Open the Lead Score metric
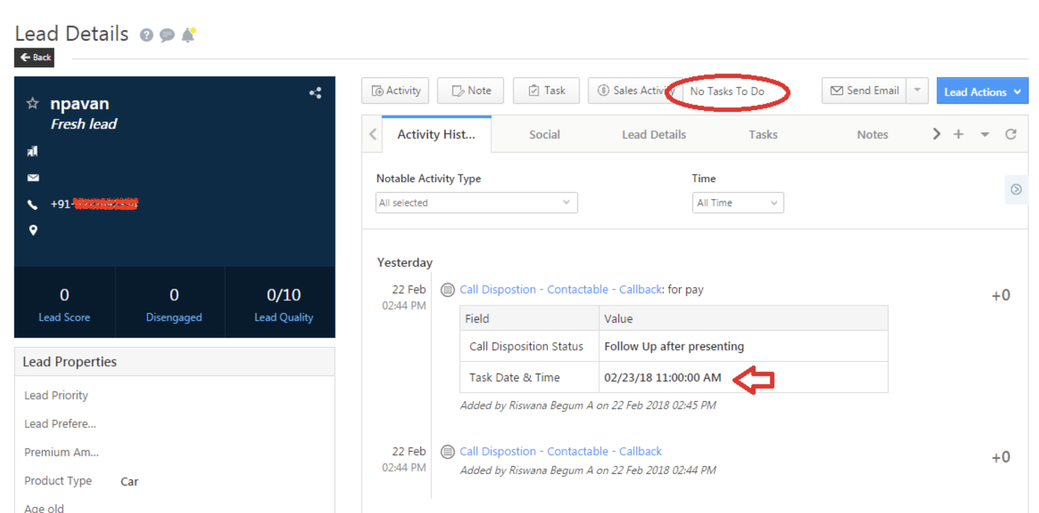The height and width of the screenshot is (513, 1039). (x=64, y=304)
